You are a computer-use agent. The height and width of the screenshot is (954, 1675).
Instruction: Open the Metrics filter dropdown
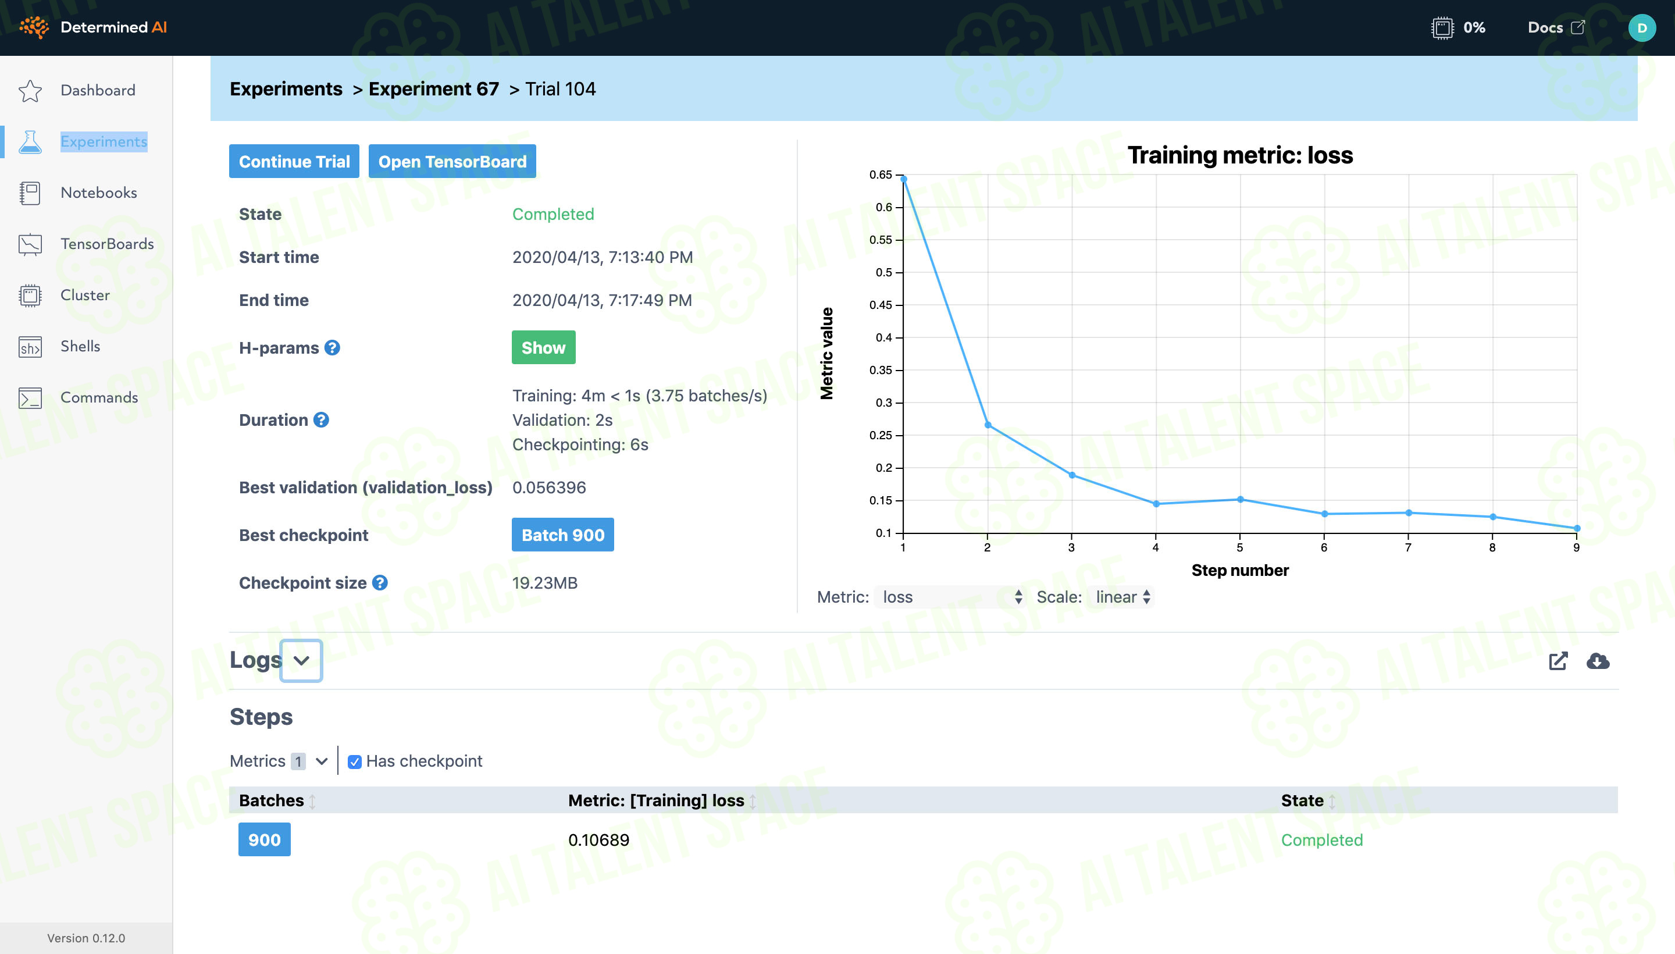click(x=279, y=761)
